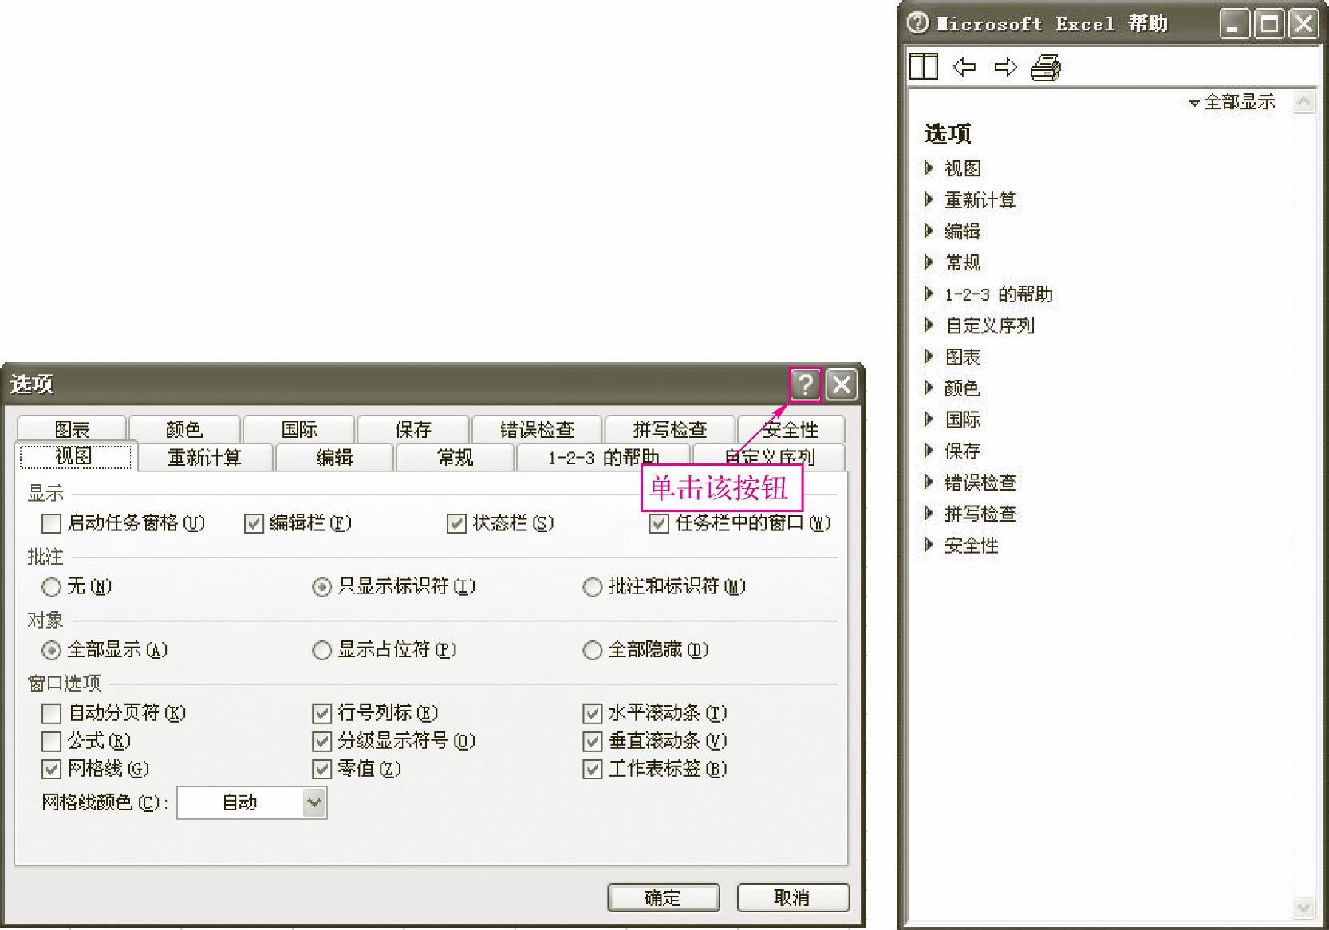This screenshot has width=1329, height=930.
Task: Switch to the 颜色 tab in Options
Action: click(184, 429)
